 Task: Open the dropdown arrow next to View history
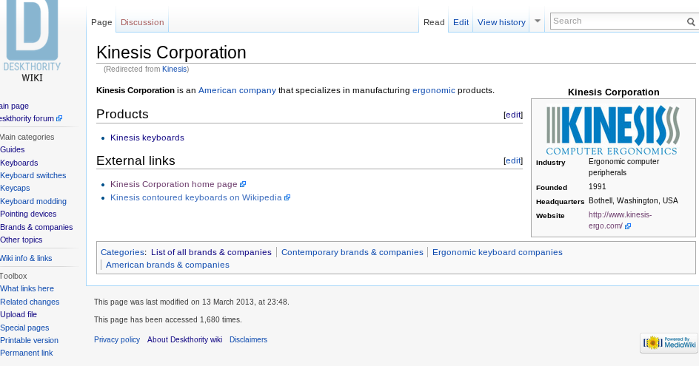[538, 21]
